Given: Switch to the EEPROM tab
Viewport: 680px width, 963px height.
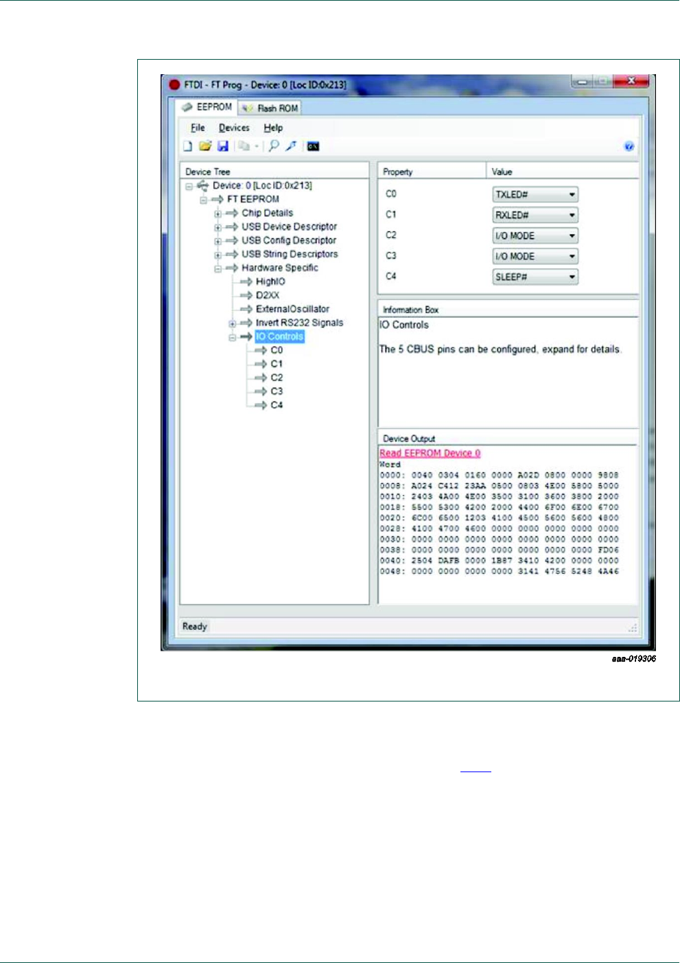Looking at the screenshot, I should tap(207, 107).
